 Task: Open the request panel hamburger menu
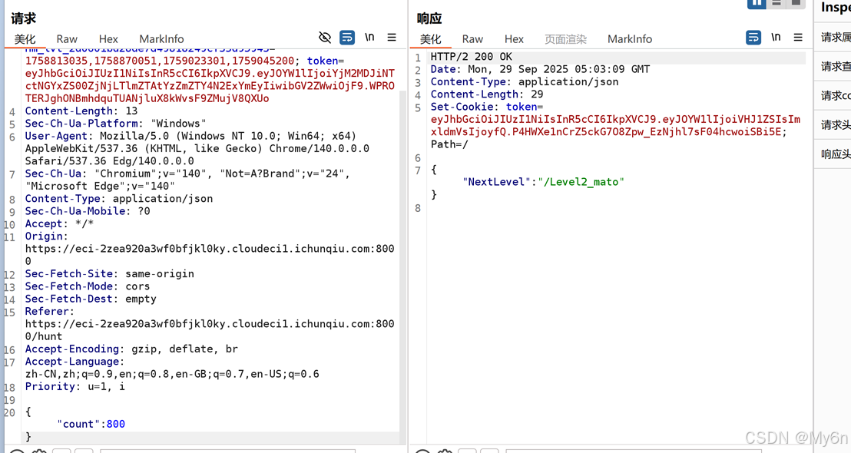click(392, 38)
